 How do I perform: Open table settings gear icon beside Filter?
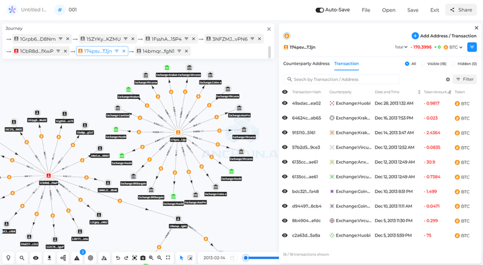(x=447, y=80)
